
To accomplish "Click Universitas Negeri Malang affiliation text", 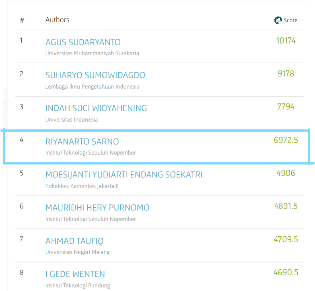I will point(77,252).
